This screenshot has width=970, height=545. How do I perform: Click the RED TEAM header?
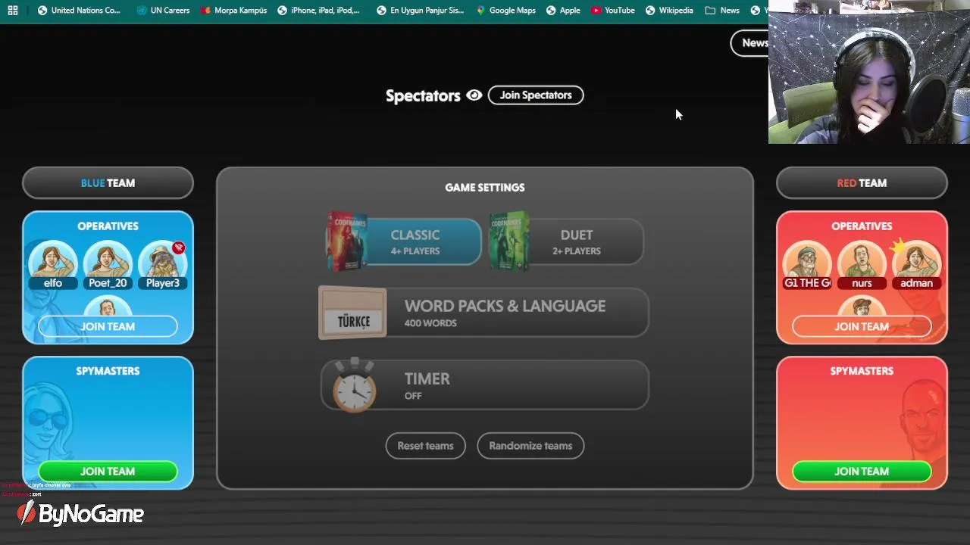862,183
